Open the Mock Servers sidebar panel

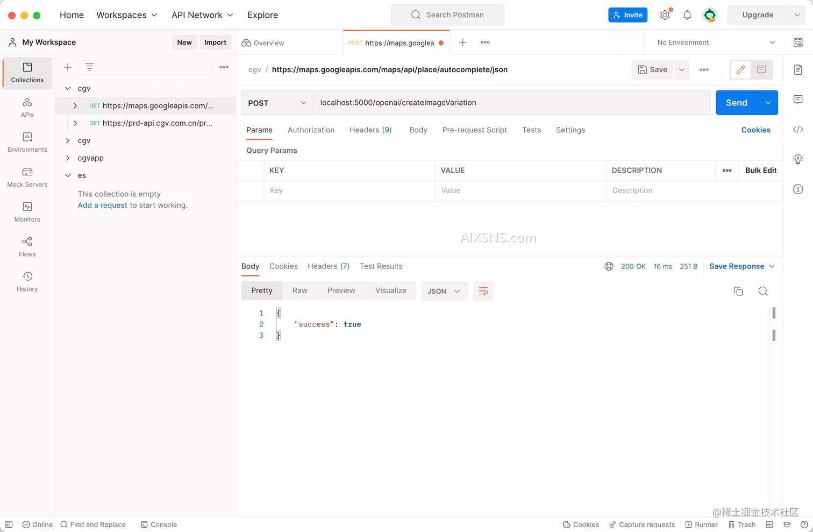coord(27,177)
